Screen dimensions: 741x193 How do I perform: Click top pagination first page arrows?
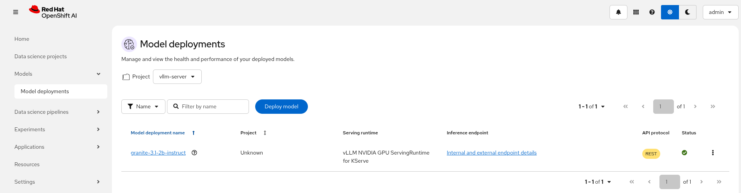click(x=625, y=106)
